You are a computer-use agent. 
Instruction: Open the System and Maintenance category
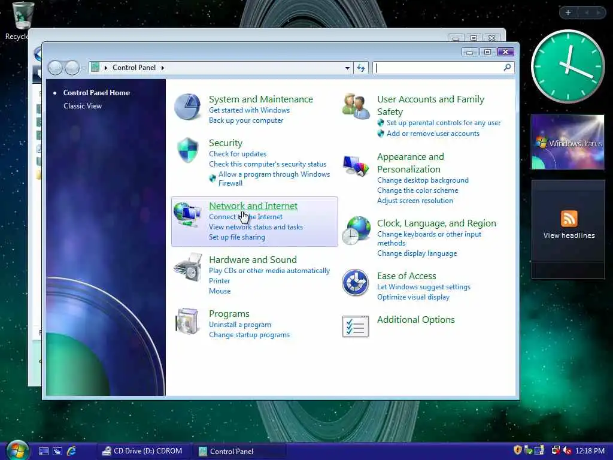click(x=261, y=99)
